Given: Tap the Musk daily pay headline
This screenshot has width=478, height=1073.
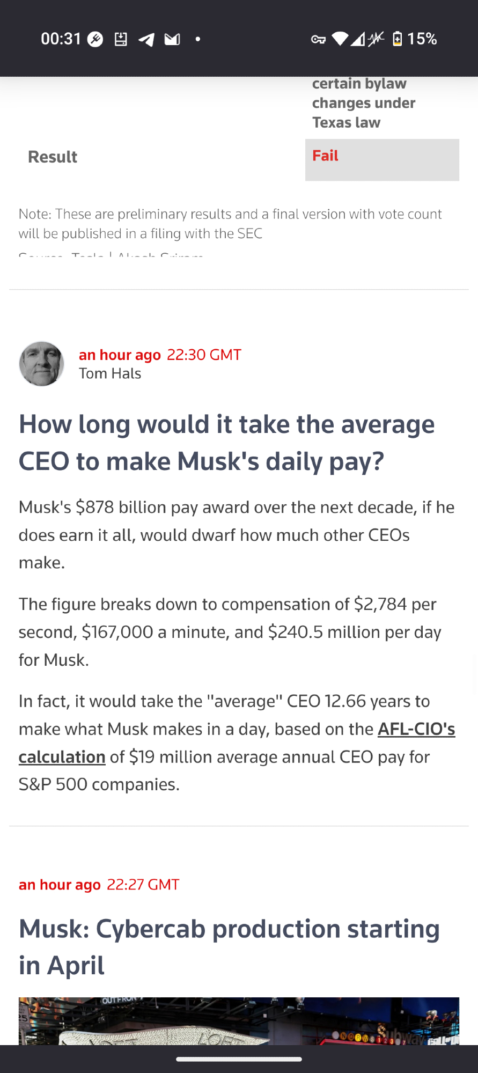Looking at the screenshot, I should coord(226,443).
